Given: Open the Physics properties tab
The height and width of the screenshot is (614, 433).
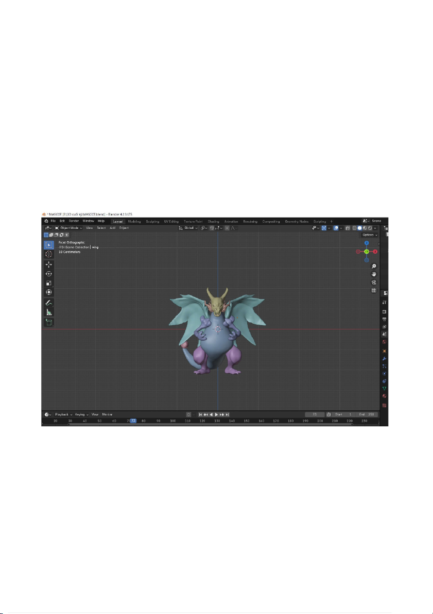Looking at the screenshot, I should 385,374.
